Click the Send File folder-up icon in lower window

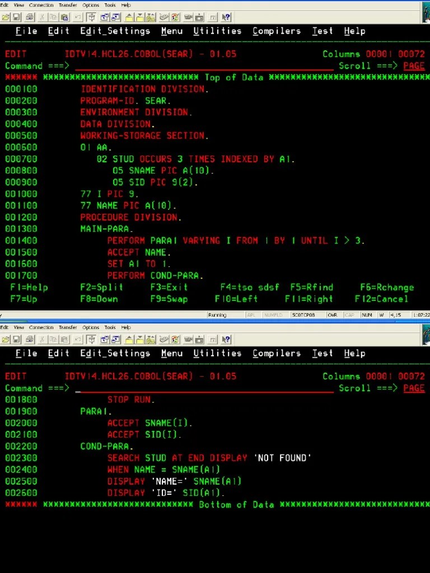click(129, 340)
